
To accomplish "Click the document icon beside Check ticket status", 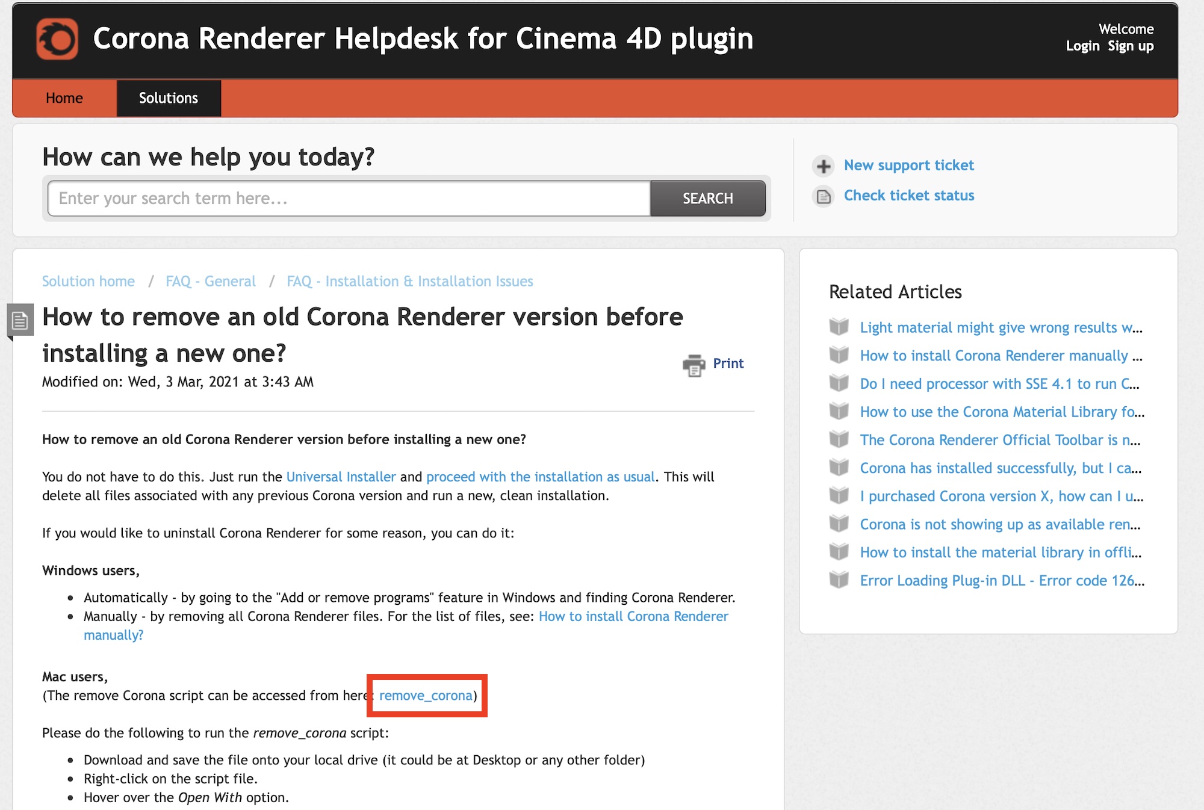I will tap(823, 196).
